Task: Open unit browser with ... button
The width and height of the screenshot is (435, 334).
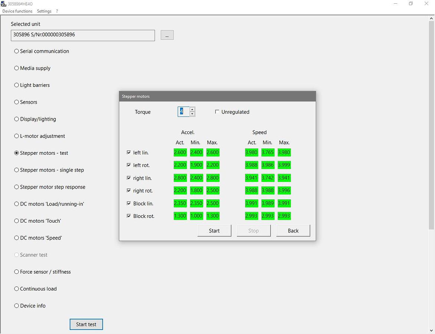Action: [x=167, y=35]
